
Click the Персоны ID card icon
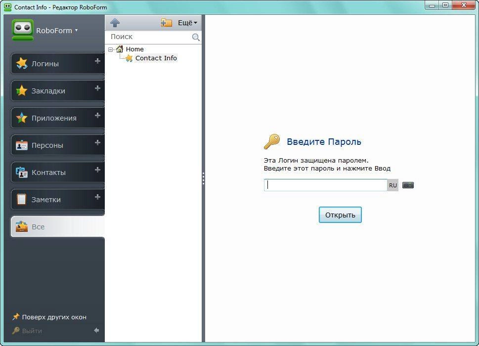pos(22,145)
